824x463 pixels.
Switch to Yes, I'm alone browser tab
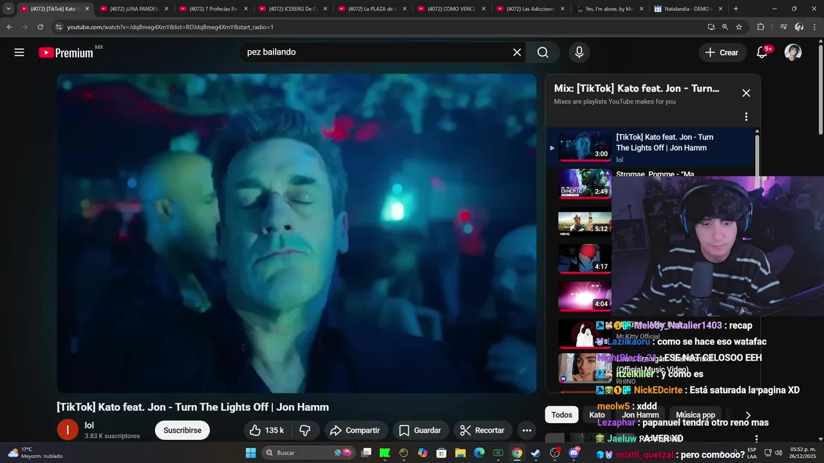click(609, 9)
